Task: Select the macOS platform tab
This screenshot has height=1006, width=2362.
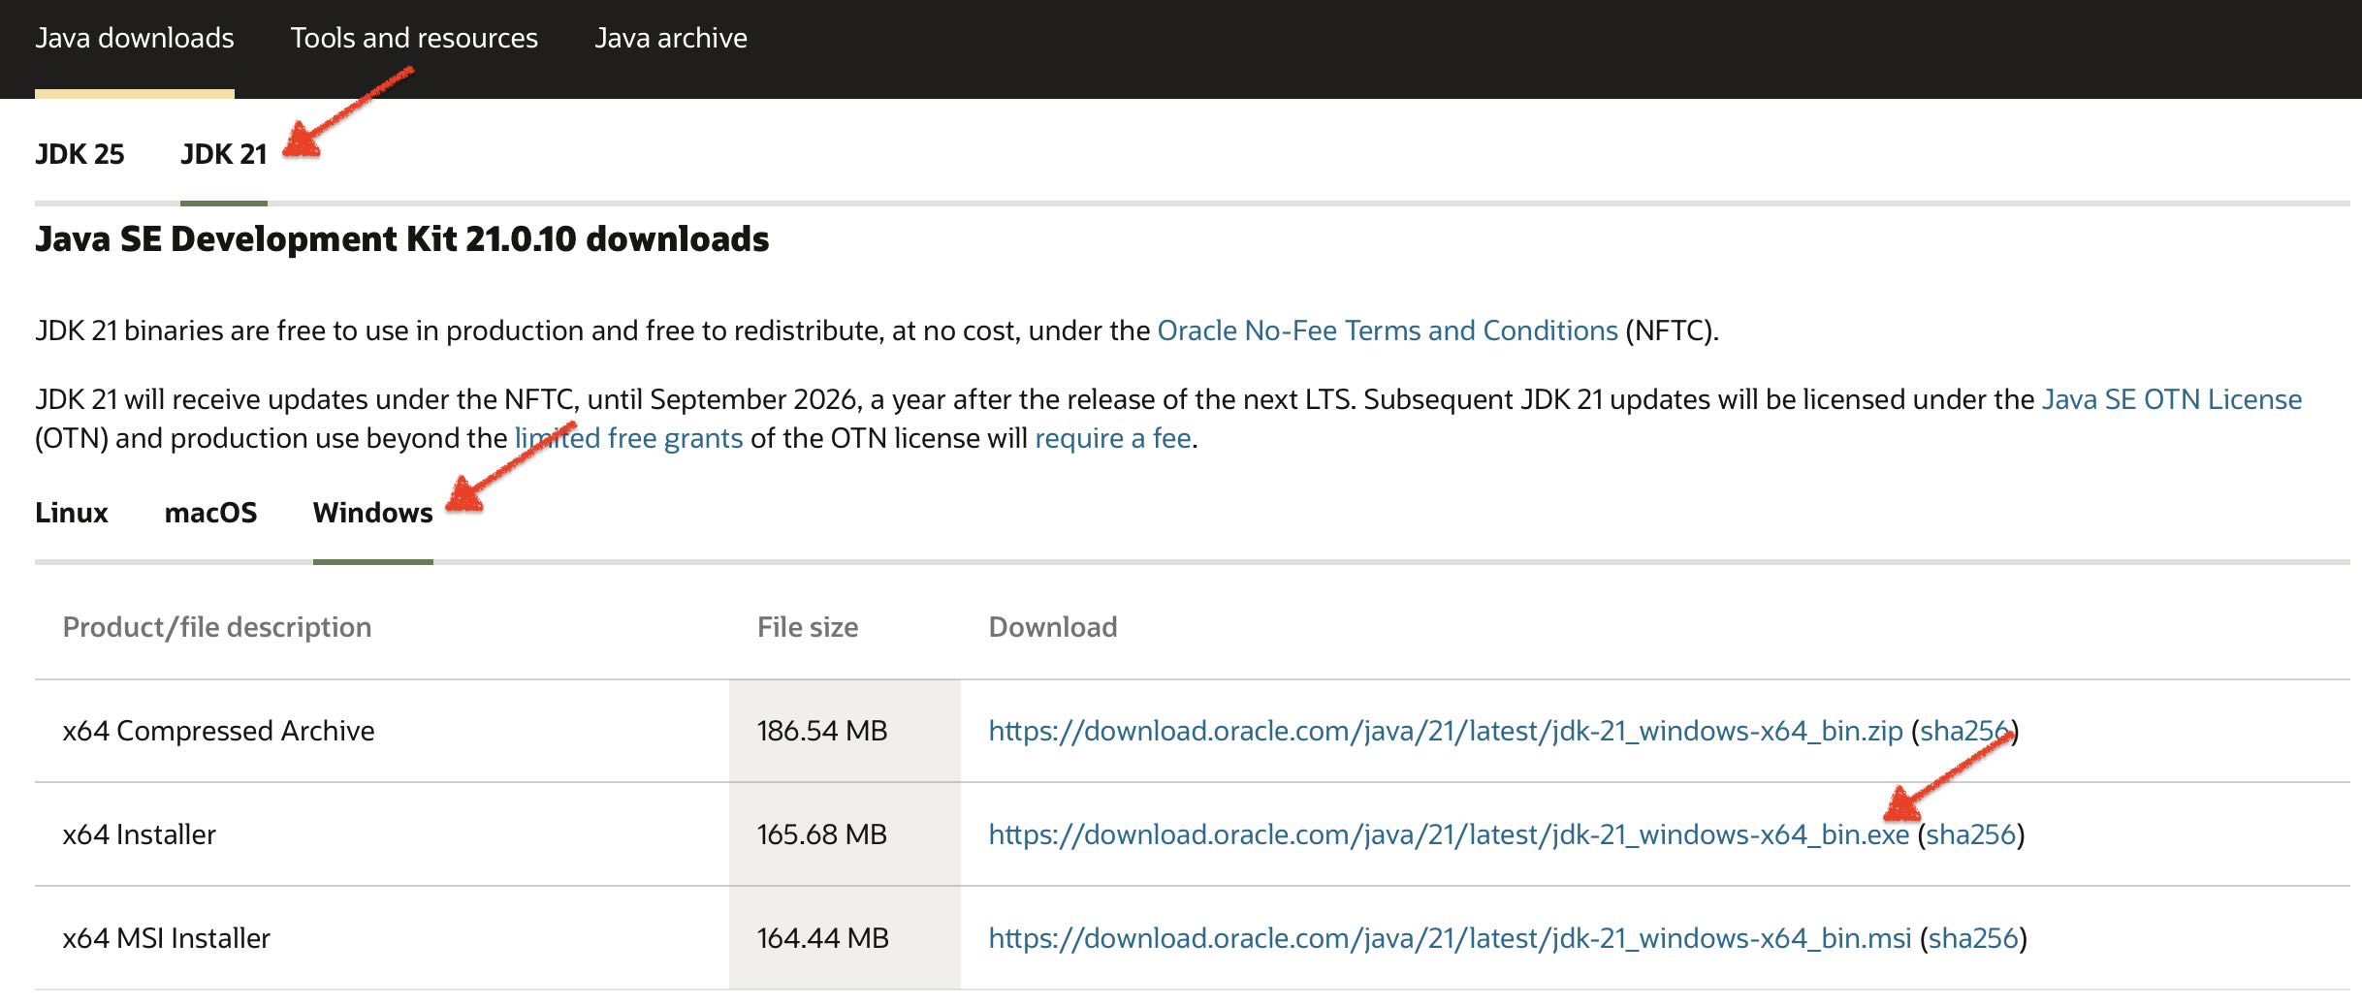Action: [209, 513]
